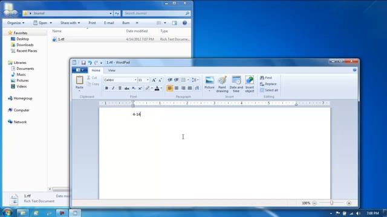Open the Share with dropdown in Explorer

click(x=70, y=23)
